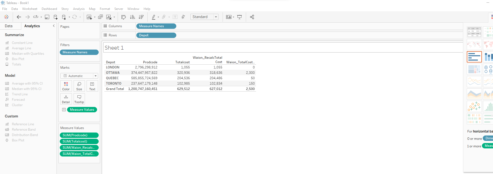Select the scatter plot Show Me thumbnail
493x174 pixels.
click(x=474, y=106)
